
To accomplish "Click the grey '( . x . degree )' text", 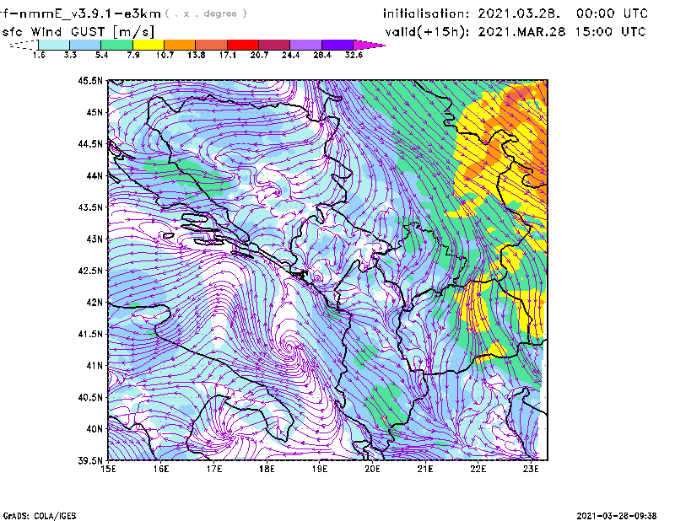I will (x=206, y=13).
